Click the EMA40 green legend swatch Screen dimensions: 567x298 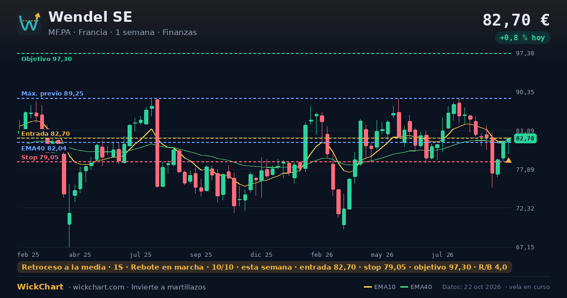tap(404, 287)
